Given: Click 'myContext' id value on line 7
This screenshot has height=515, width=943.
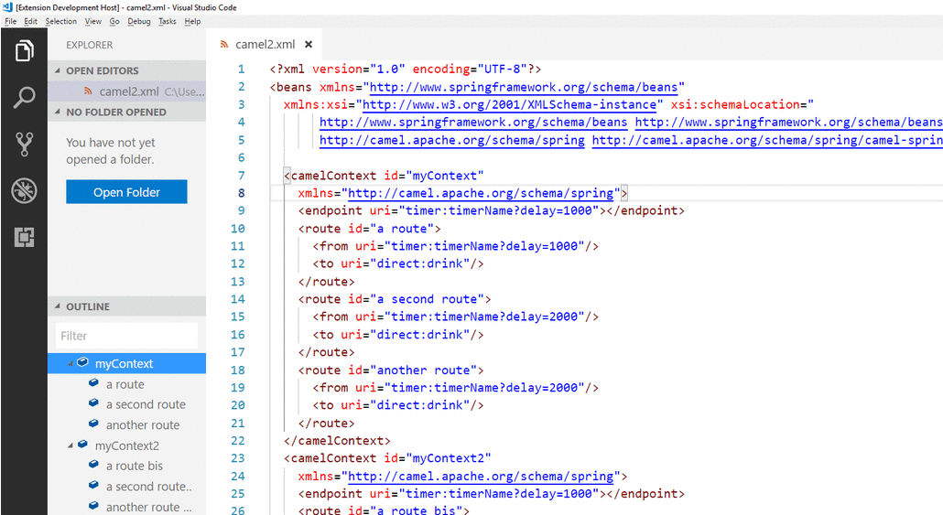Looking at the screenshot, I should (x=444, y=176).
